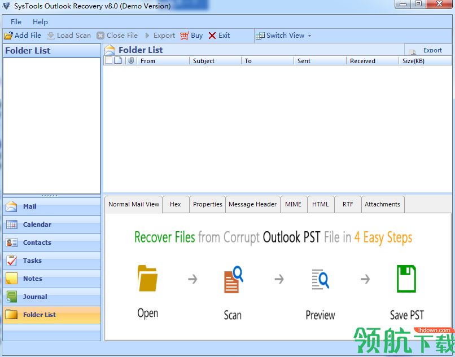Click the document type column icon
Image resolution: width=455 pixels, height=357 pixels.
coord(118,60)
